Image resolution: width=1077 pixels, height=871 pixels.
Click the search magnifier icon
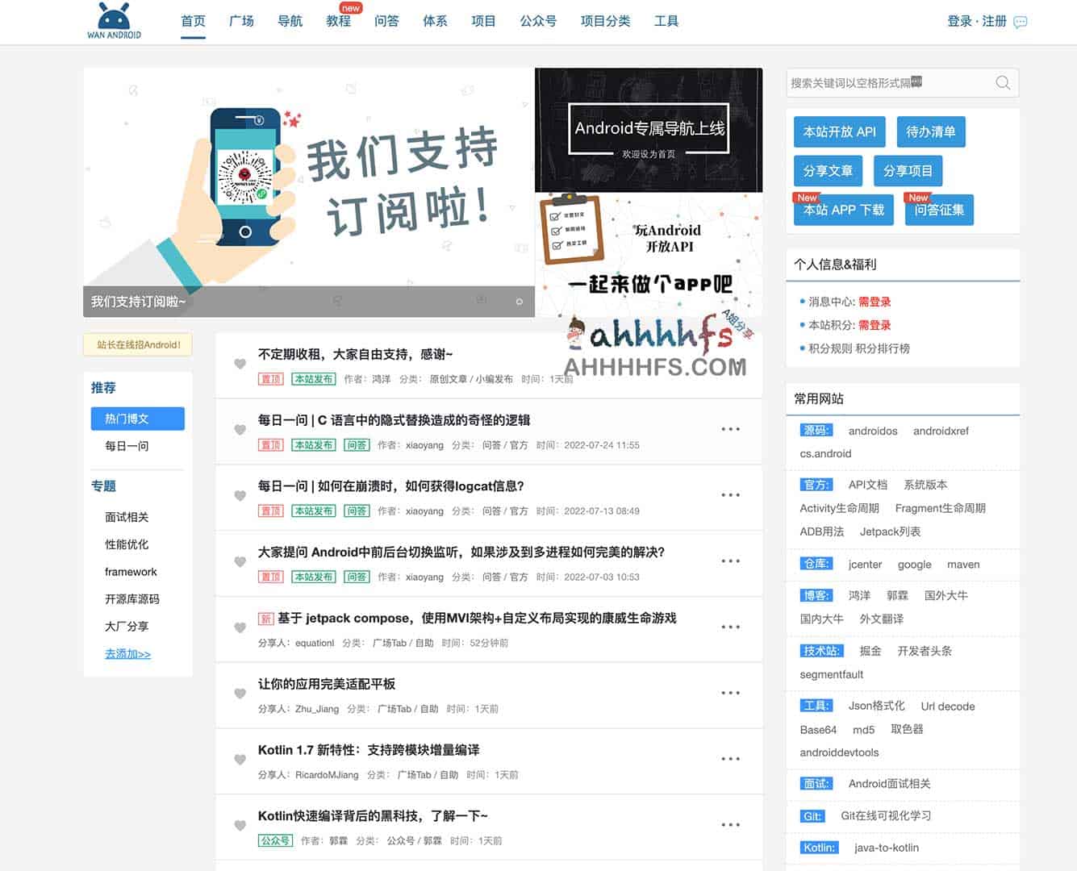[1003, 82]
